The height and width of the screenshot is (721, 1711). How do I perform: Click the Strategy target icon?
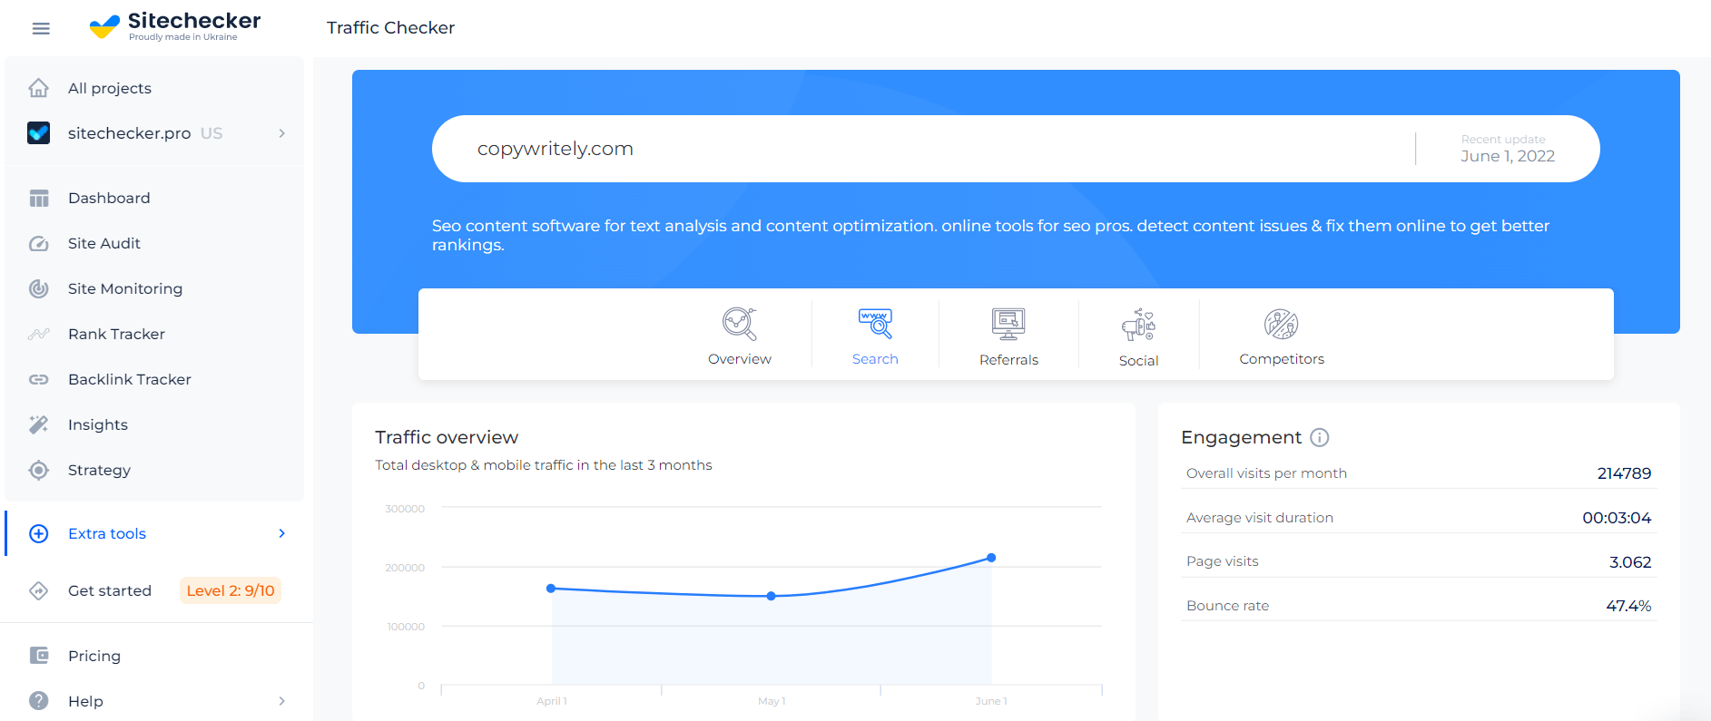[38, 470]
